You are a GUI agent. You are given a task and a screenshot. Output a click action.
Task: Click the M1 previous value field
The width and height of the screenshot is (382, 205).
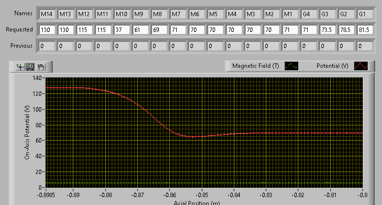[x=290, y=46]
